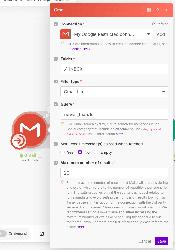This screenshot has width=175, height=250.
Task: Open the My Google Restricted connection dropdown
Action: pyautogui.click(x=112, y=34)
